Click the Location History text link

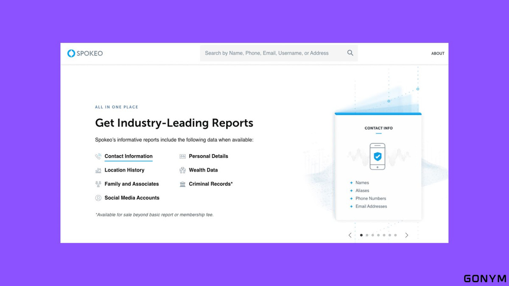(124, 170)
